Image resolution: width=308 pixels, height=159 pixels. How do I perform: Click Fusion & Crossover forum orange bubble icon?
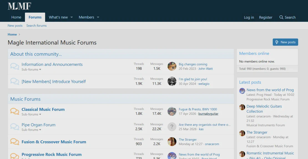click(x=15, y=142)
